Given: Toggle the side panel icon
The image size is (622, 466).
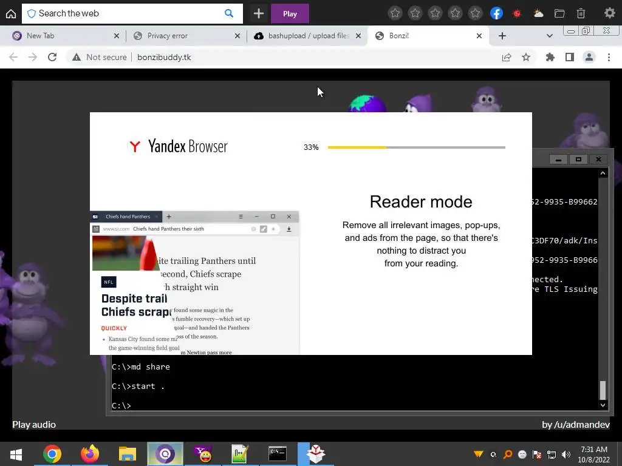Looking at the screenshot, I should click(x=570, y=58).
